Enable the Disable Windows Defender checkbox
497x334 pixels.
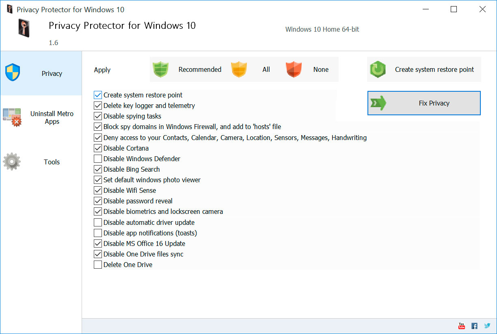pyautogui.click(x=98, y=159)
